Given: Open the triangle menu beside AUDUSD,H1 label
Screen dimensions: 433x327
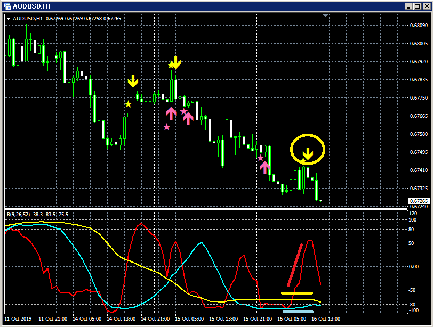Looking at the screenshot, I should [8, 19].
